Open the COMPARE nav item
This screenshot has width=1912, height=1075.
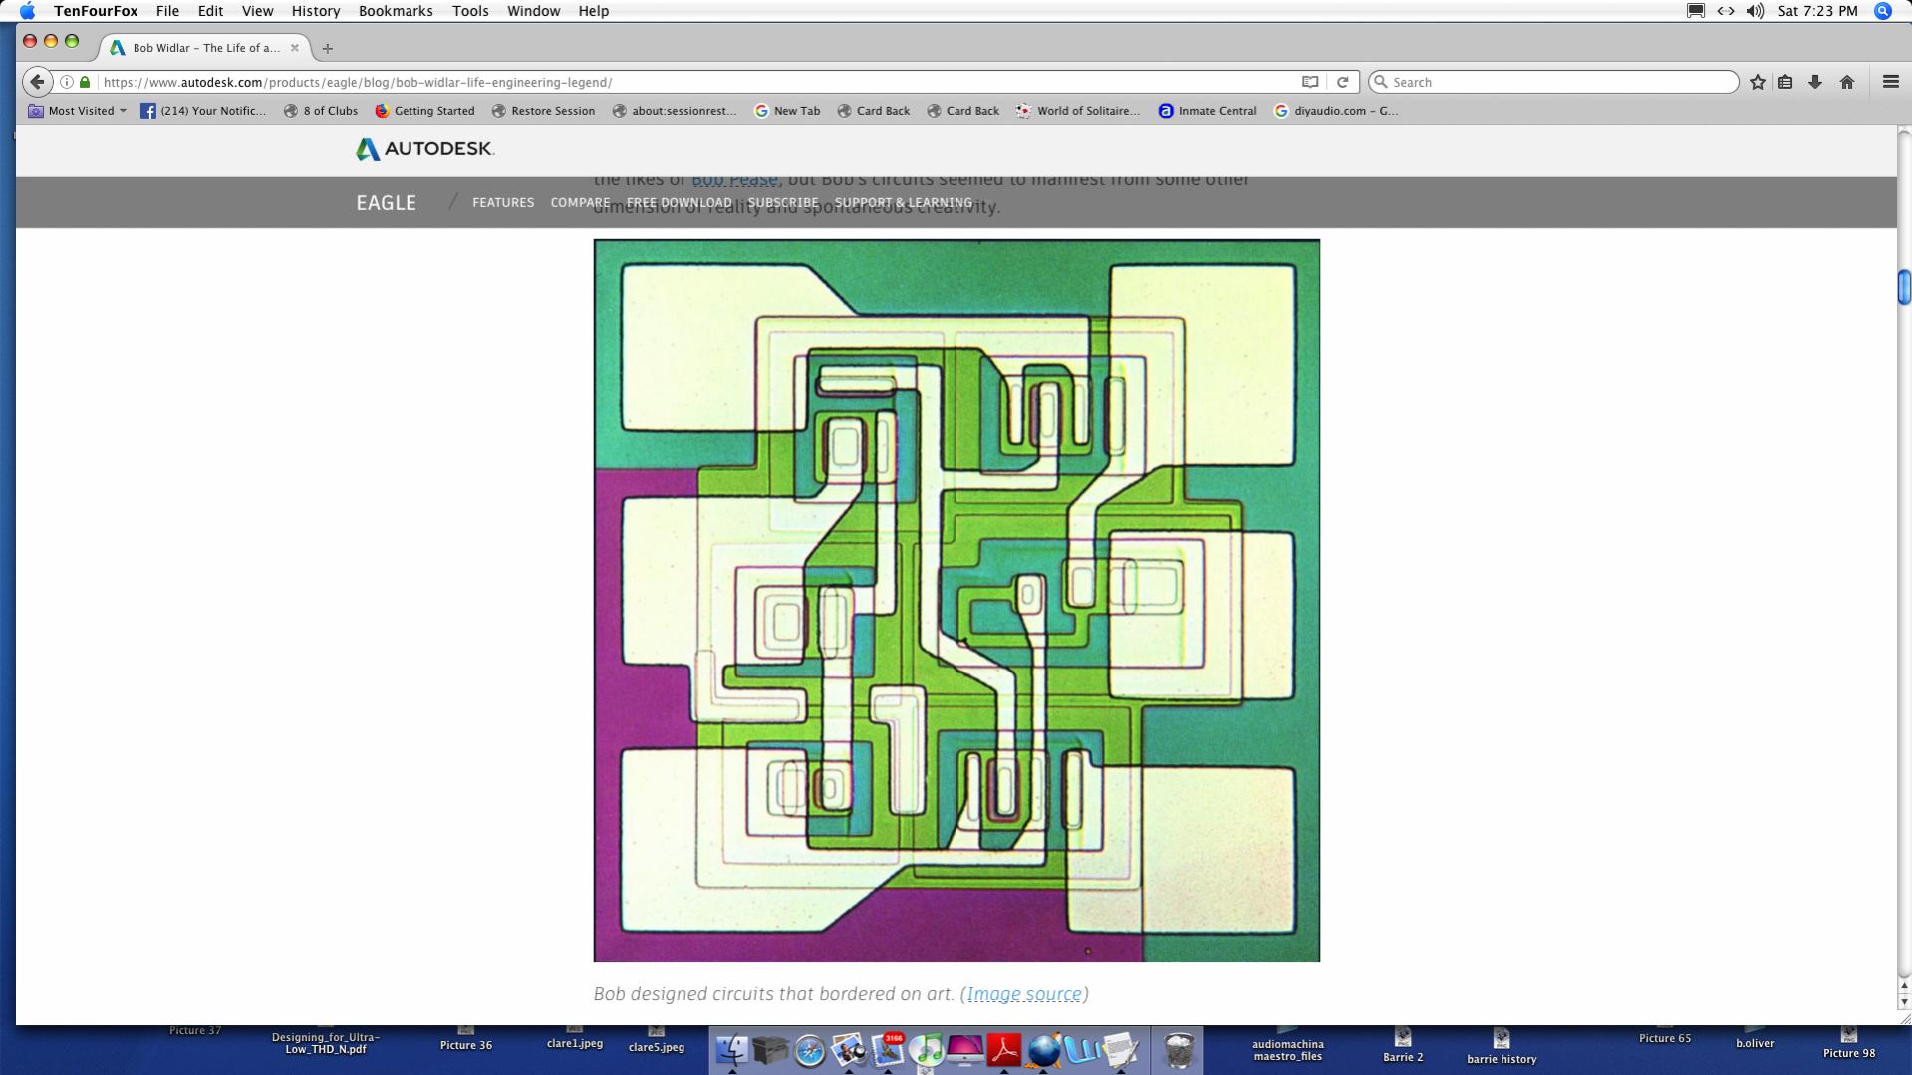[x=580, y=203]
